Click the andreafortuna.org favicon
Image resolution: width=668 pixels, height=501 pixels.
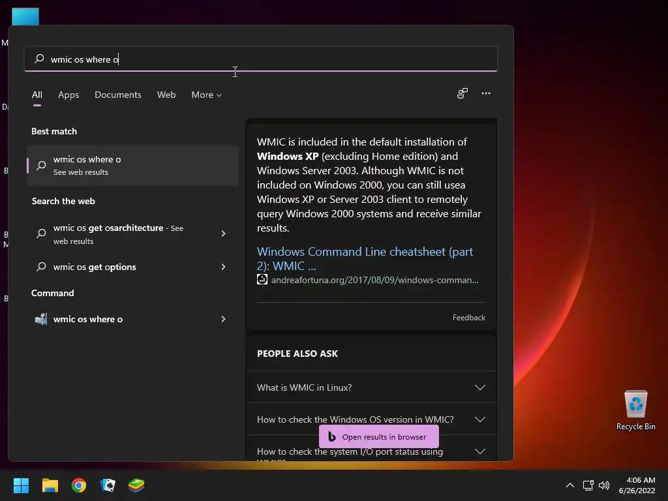coord(262,279)
